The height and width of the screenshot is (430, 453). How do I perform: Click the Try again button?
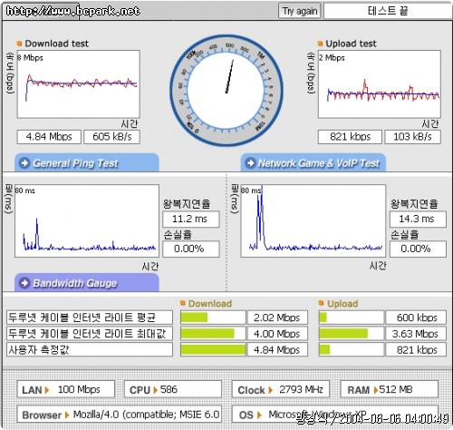click(300, 11)
